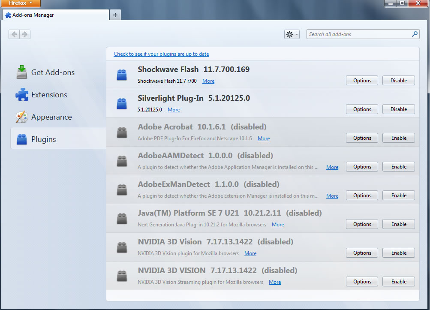This screenshot has width=430, height=310.
Task: Open the orange Firefox menu button
Action: tap(21, 3)
